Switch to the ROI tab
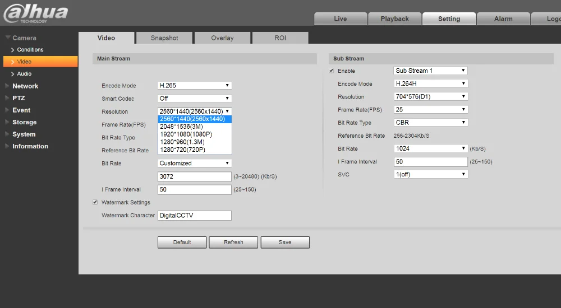The width and height of the screenshot is (561, 308). coord(280,38)
